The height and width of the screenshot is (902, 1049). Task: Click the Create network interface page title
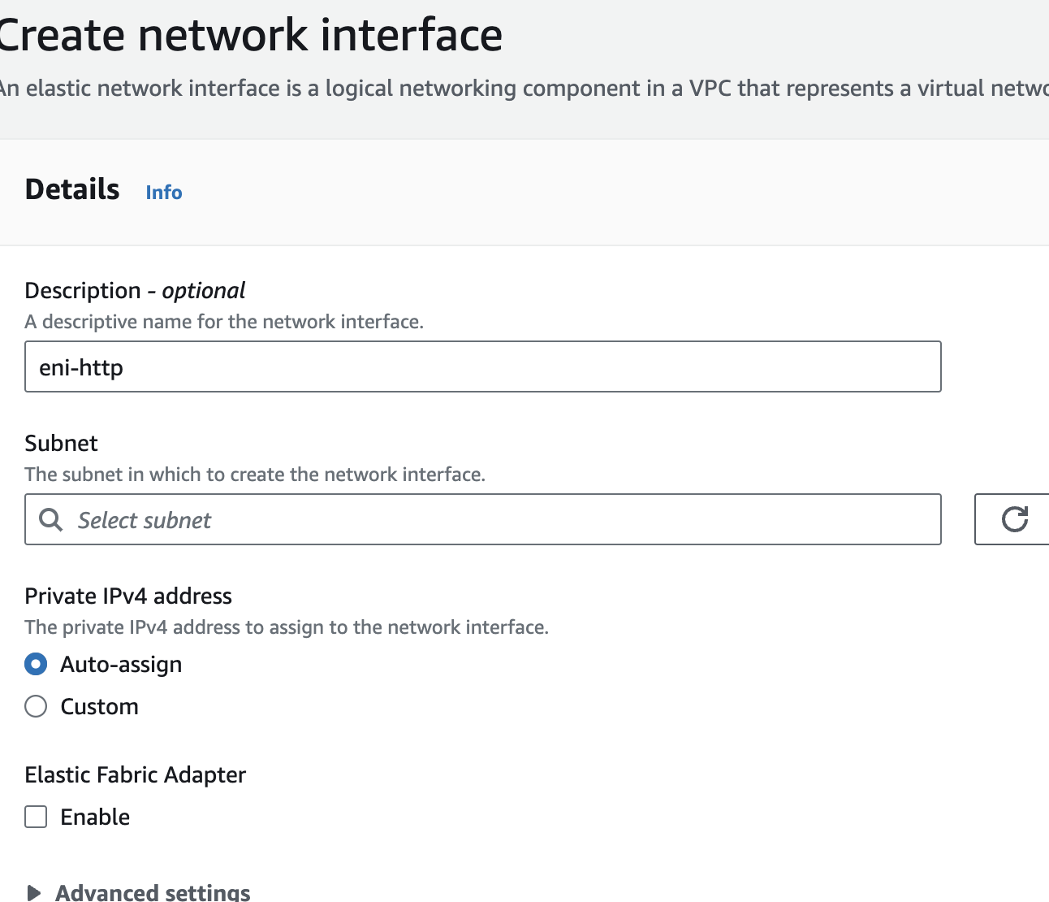point(250,36)
